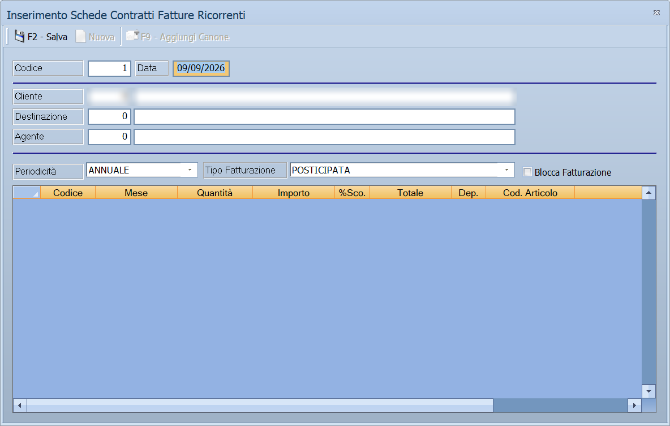Viewport: 670px width, 426px height.
Task: Click the Agente description field
Action: [x=324, y=137]
